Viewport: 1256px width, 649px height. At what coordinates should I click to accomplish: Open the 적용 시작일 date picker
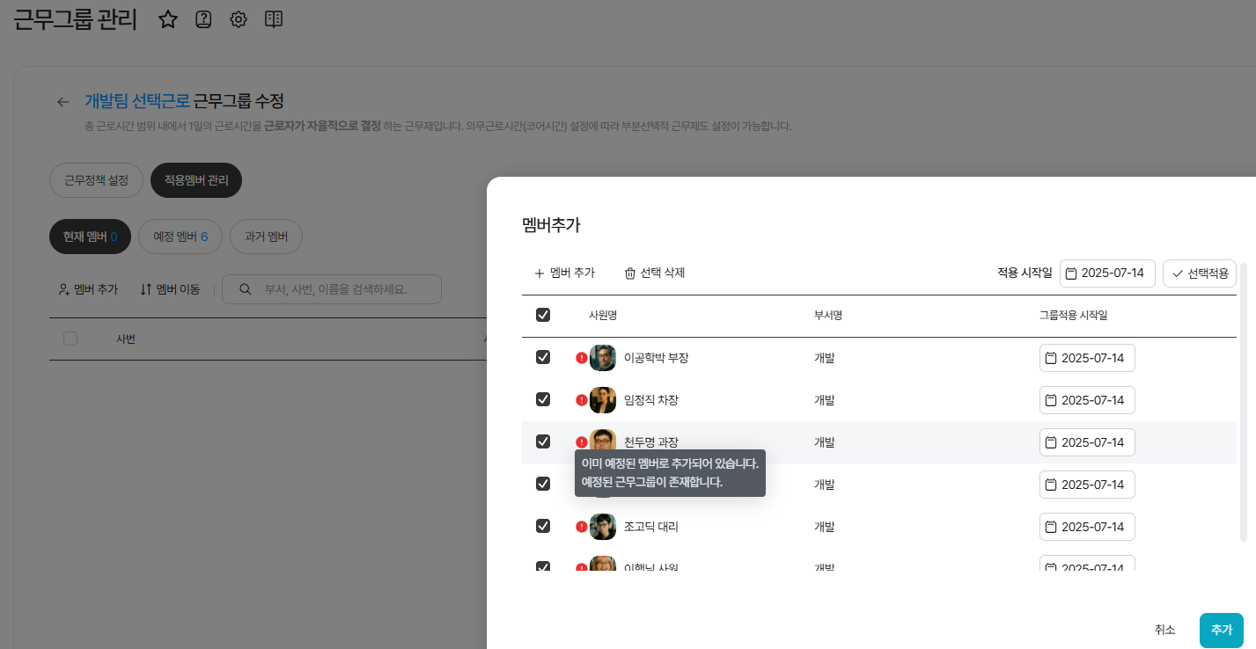click(x=1107, y=273)
